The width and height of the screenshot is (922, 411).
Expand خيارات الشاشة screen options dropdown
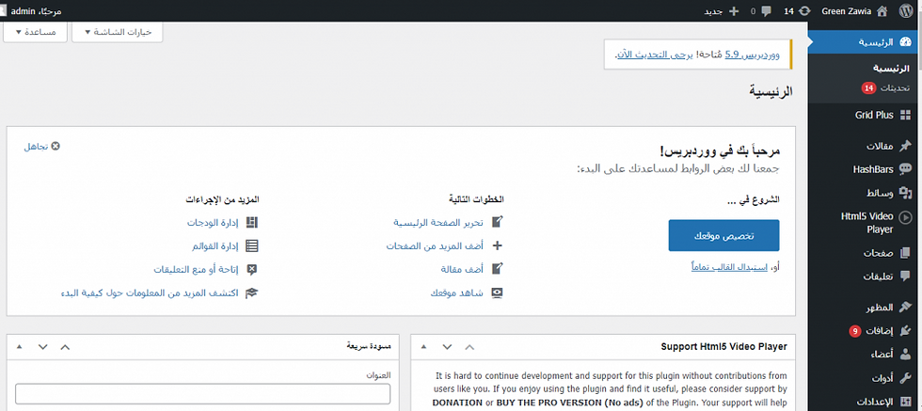coord(117,32)
